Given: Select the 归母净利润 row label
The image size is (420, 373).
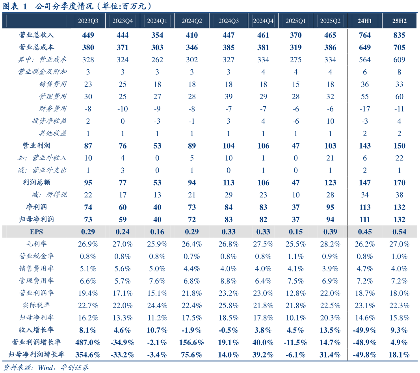Looking at the screenshot, I should (x=37, y=219).
